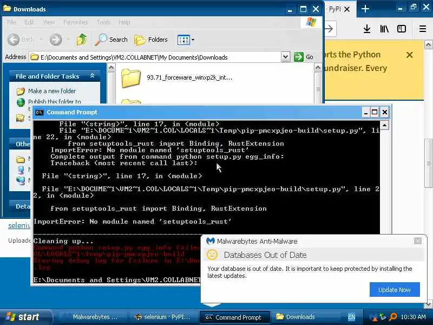Go up one folder level

82,40
